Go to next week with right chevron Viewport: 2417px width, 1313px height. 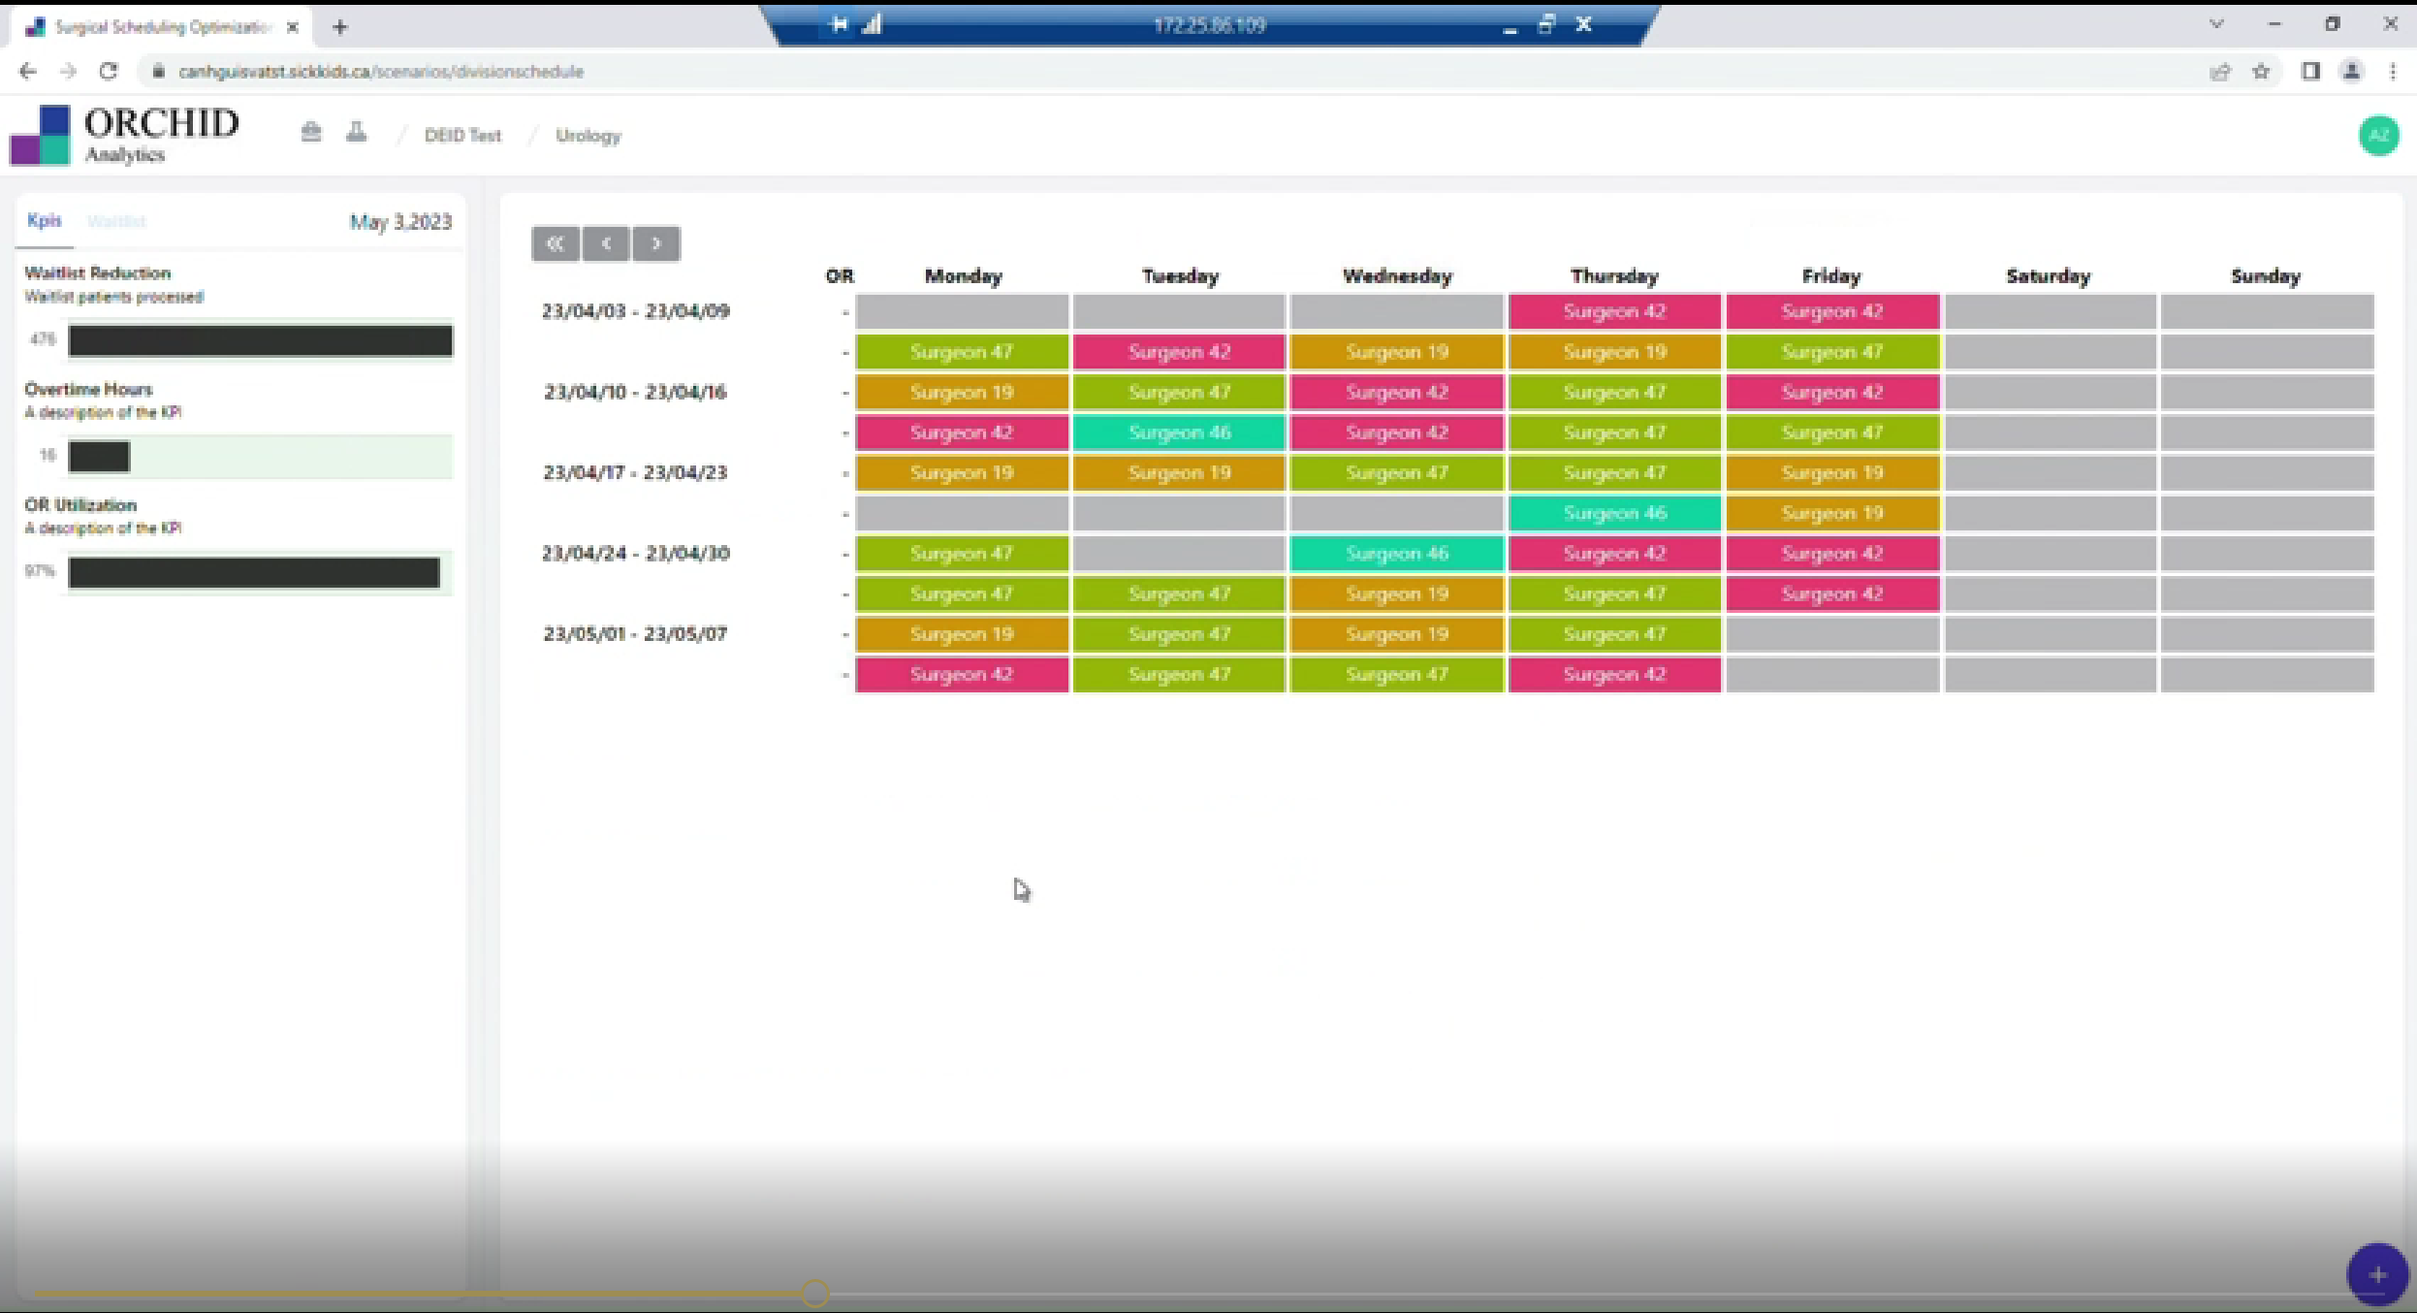click(x=656, y=243)
